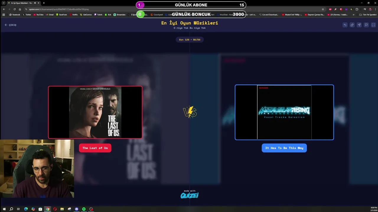The width and height of the screenshot is (378, 212).
Task: Click the browser home icon
Action: pyautogui.click(x=20, y=9)
